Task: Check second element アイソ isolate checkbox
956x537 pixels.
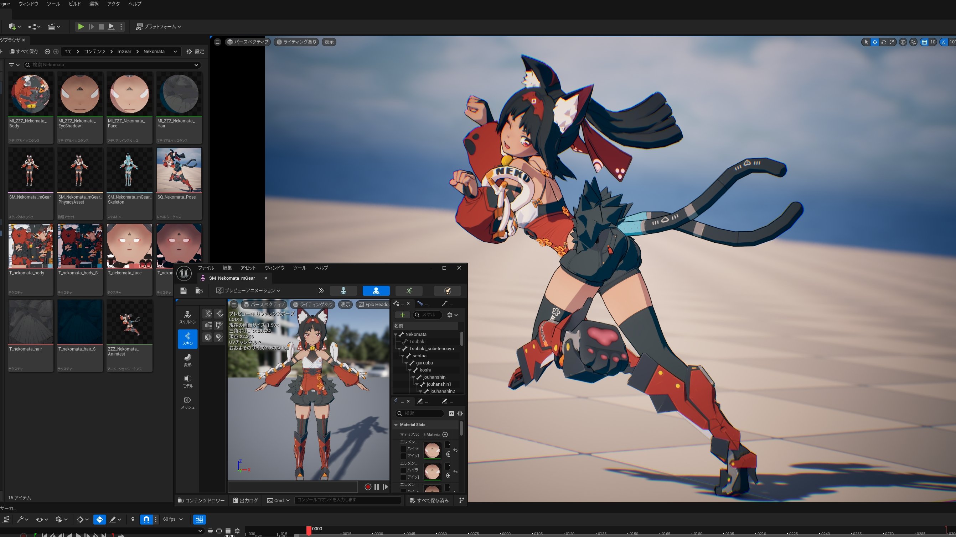Action: (x=403, y=477)
